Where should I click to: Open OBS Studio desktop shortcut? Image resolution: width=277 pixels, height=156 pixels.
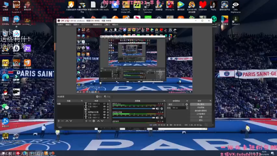click(x=104, y=6)
